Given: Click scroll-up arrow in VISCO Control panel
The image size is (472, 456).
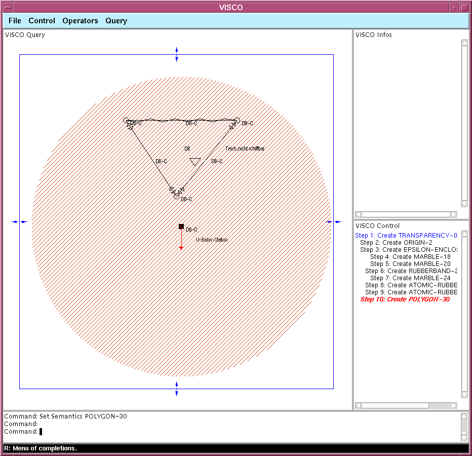Looking at the screenshot, I should click(464, 234).
